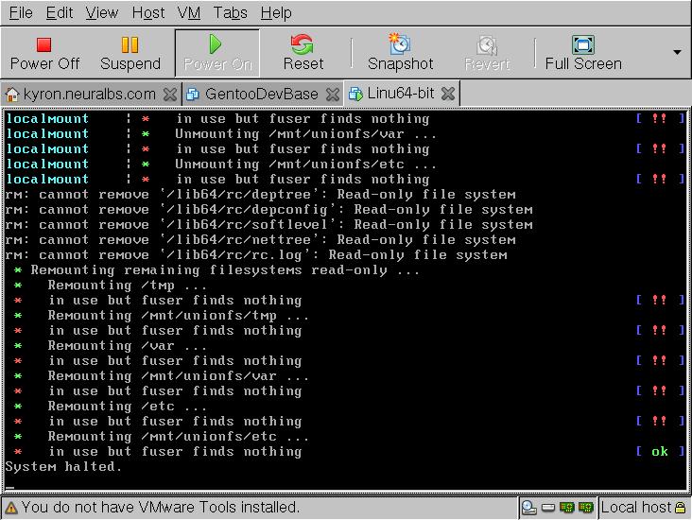Take a VM Snapshot
Image resolution: width=692 pixels, height=520 pixels.
pyautogui.click(x=400, y=53)
